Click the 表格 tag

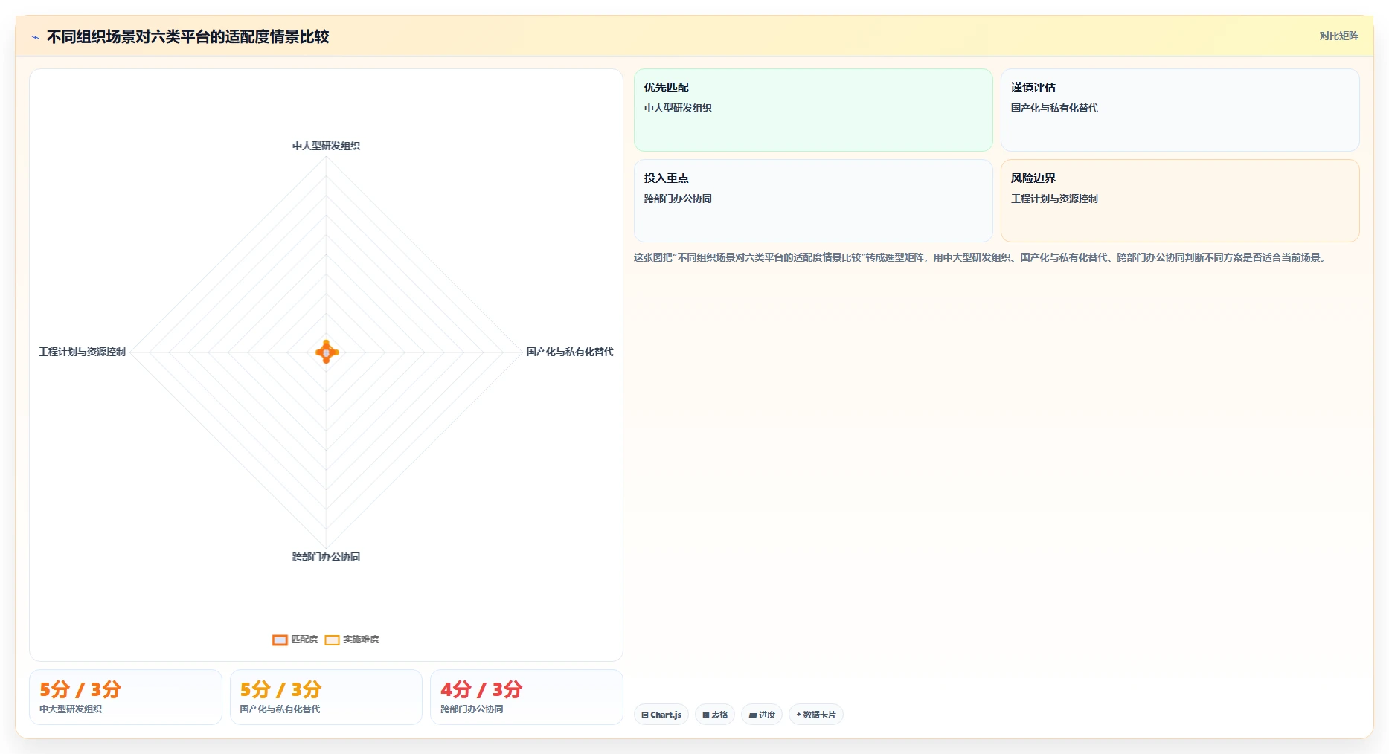click(x=715, y=715)
